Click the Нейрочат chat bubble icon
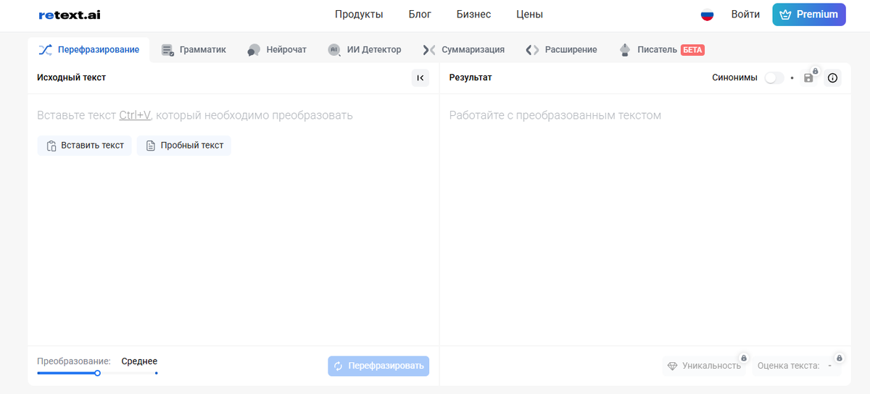 click(254, 50)
